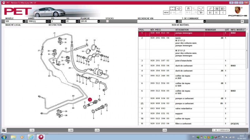Open Internet Explorer from the taskbar
The image size is (250, 140).
coord(31,137)
